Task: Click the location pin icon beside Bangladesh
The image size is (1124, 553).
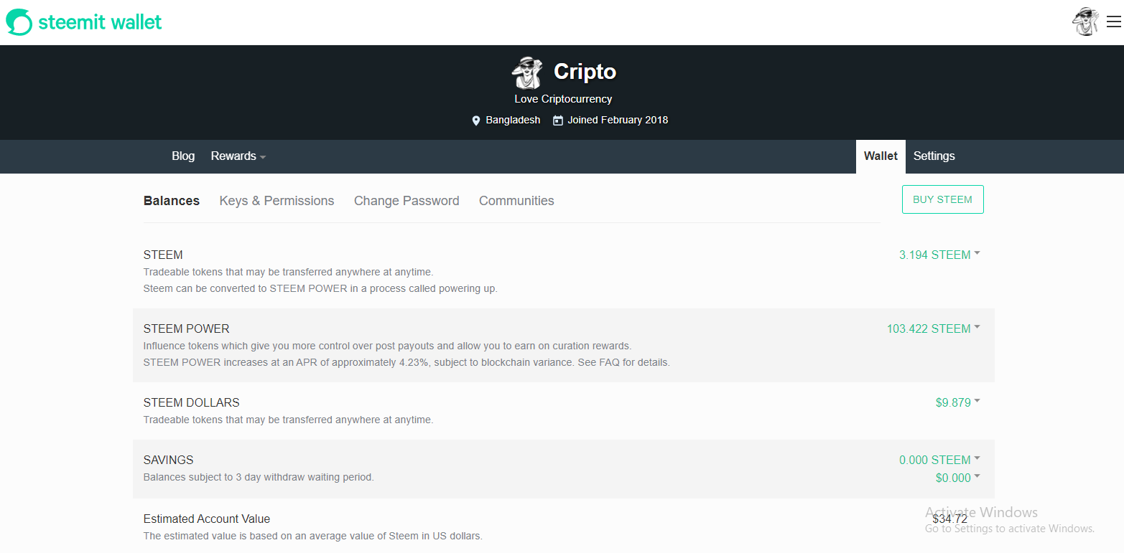Action: (475, 120)
